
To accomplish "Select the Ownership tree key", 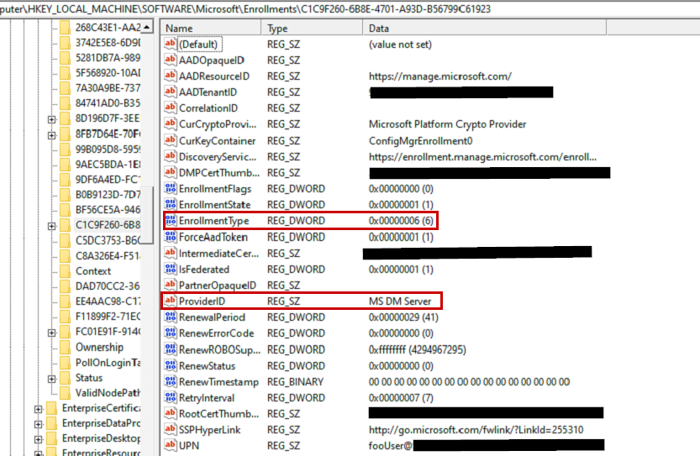I will tap(99, 347).
